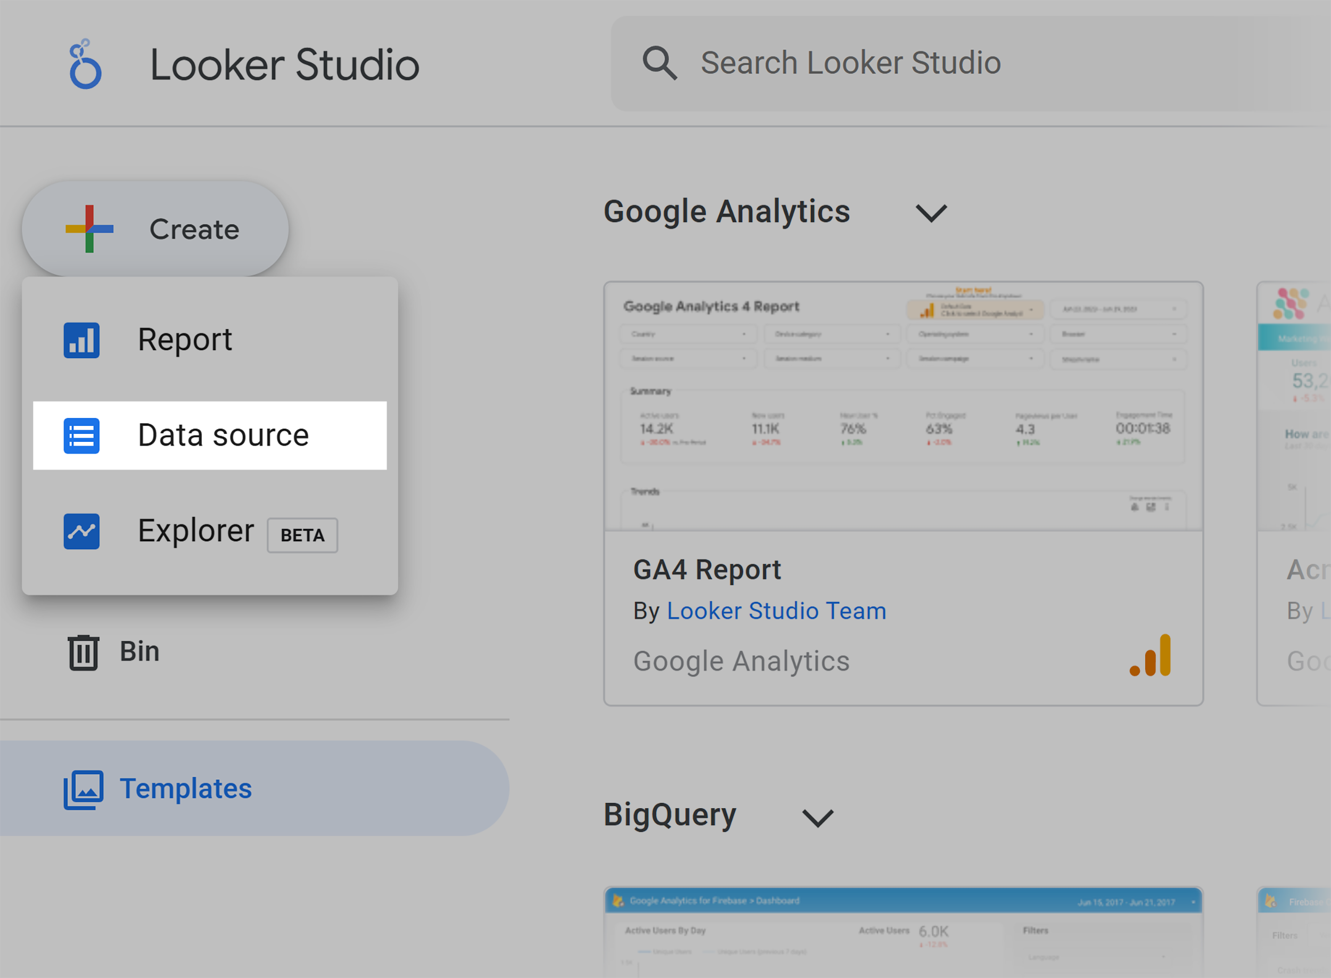The height and width of the screenshot is (978, 1331).
Task: Click Google Analytics label in GA4 card
Action: (741, 661)
